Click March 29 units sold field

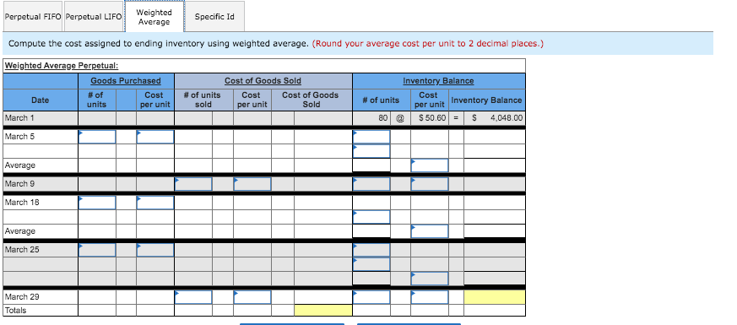coord(193,297)
